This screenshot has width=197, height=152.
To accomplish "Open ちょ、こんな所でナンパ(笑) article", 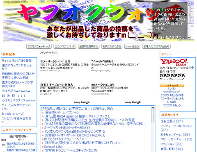I will click(16, 107).
